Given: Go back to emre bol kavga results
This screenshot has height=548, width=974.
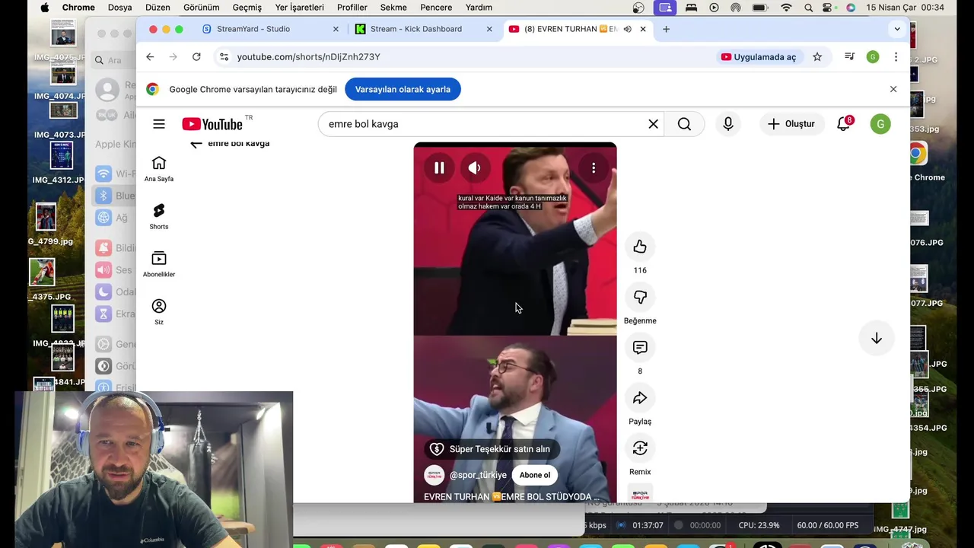Looking at the screenshot, I should click(196, 143).
